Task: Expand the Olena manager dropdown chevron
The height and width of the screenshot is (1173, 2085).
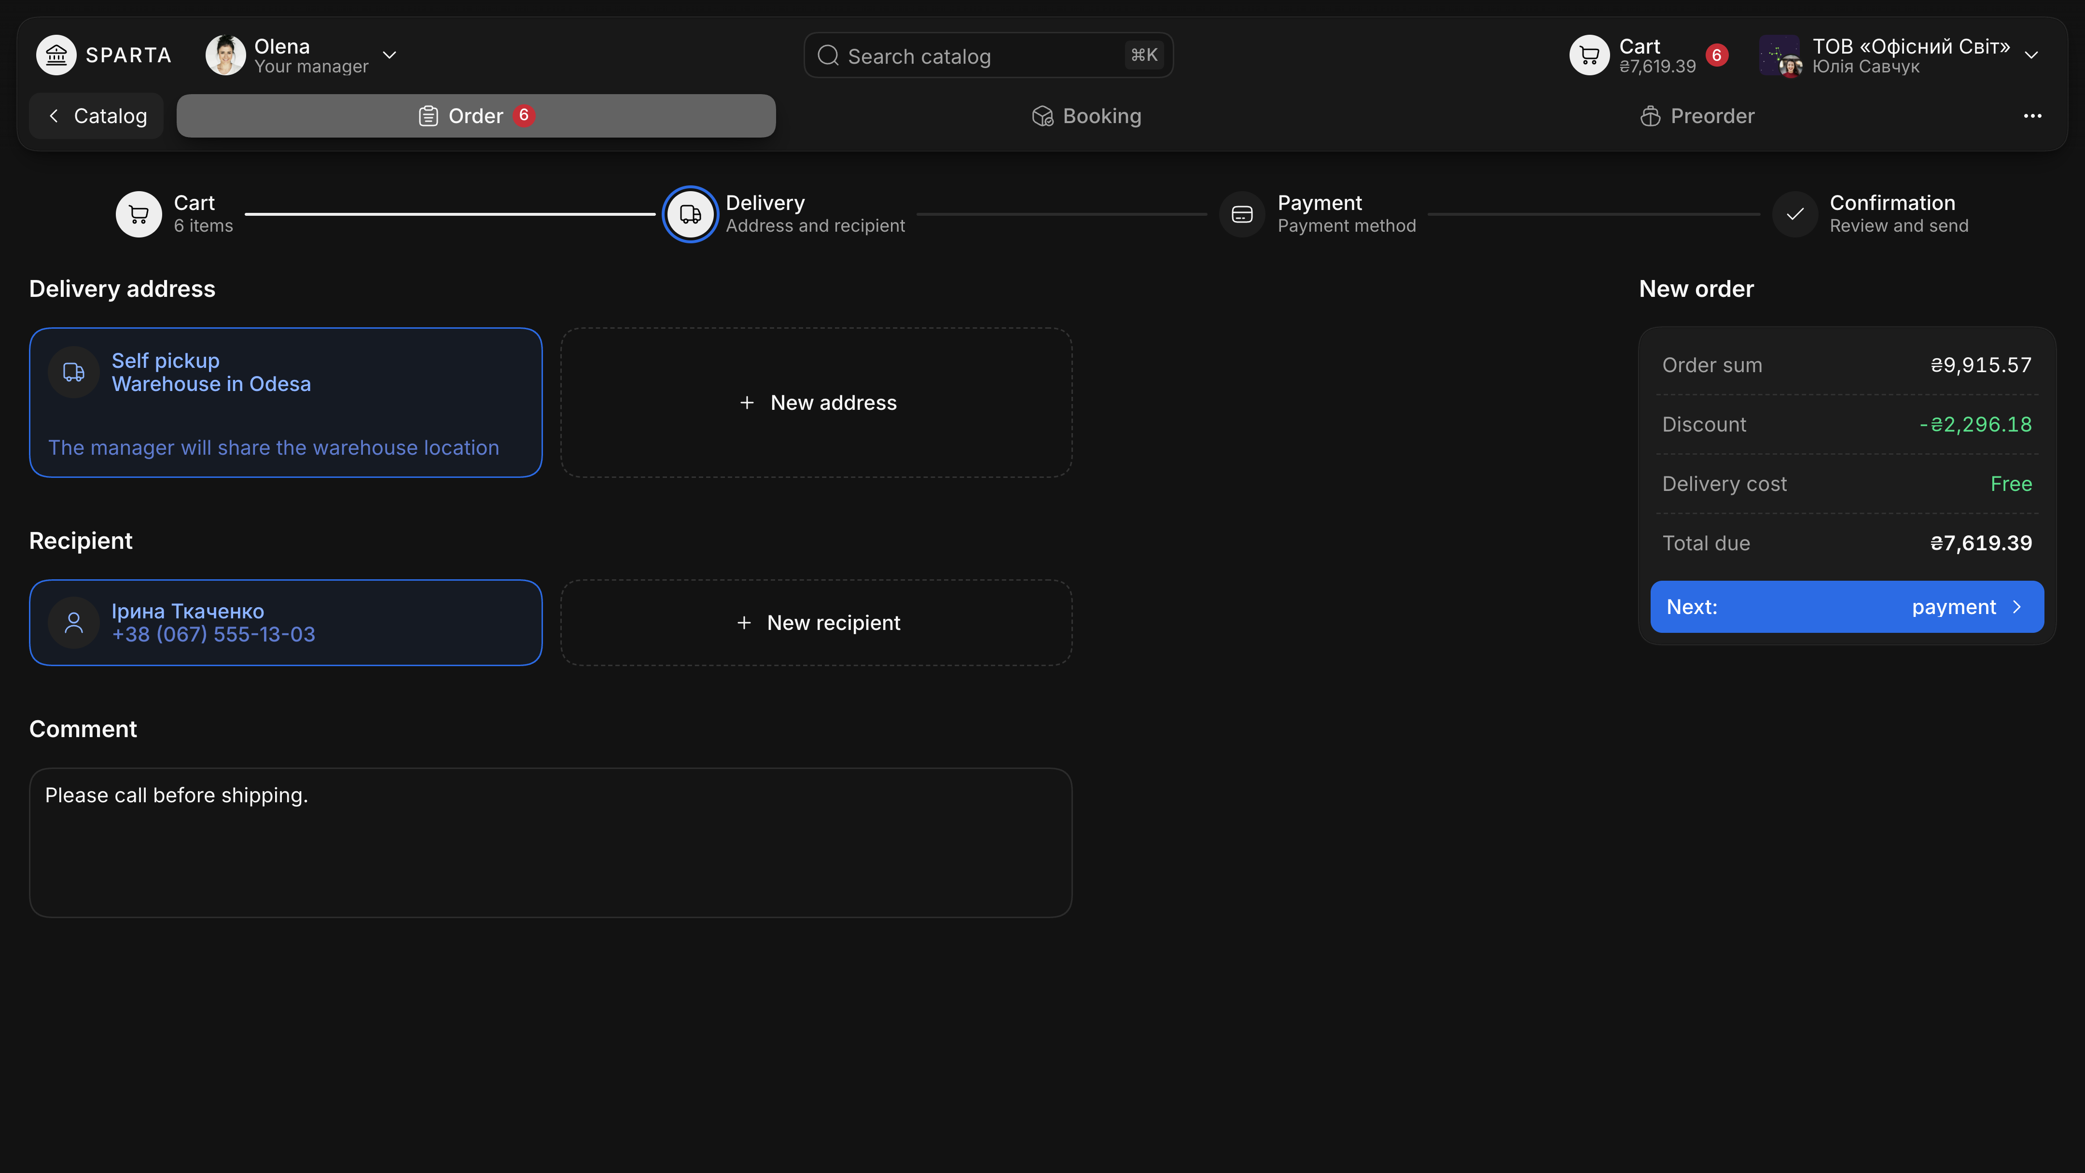Action: pos(389,55)
